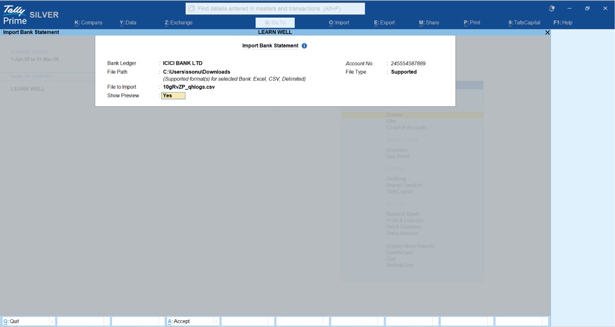Open the M: Share menu

click(429, 23)
